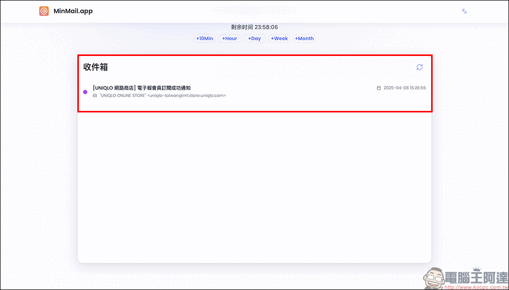Click the timestamp 2025-04-08 15:28:56

point(405,88)
